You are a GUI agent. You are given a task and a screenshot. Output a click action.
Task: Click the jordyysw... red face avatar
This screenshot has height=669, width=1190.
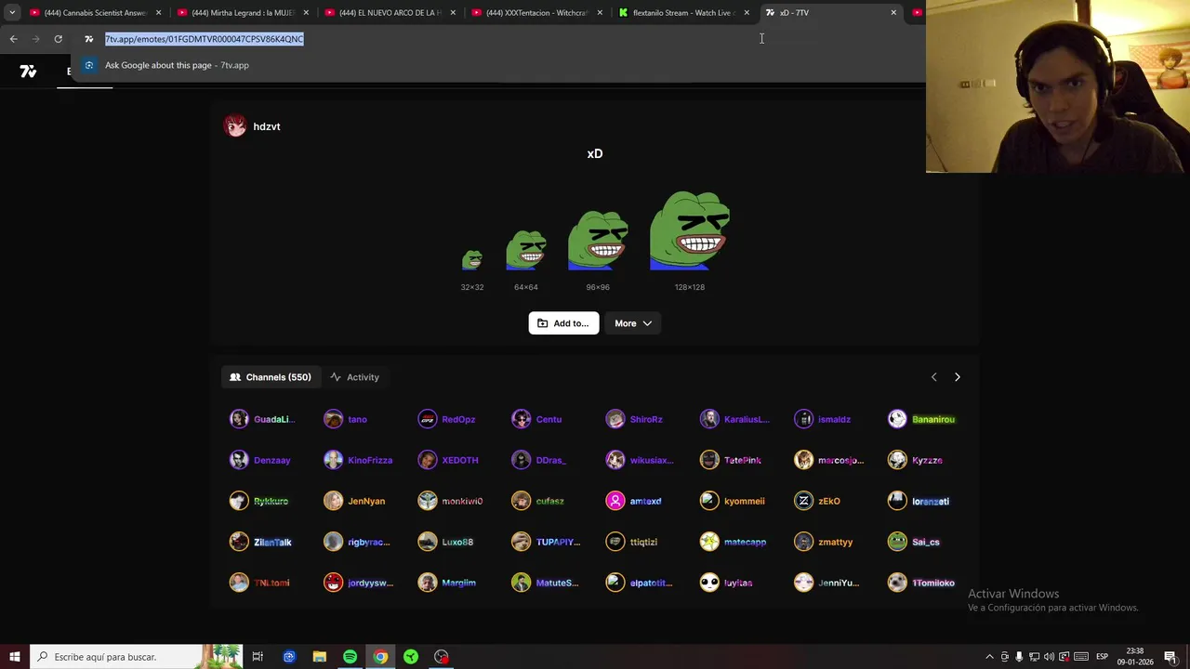333,583
